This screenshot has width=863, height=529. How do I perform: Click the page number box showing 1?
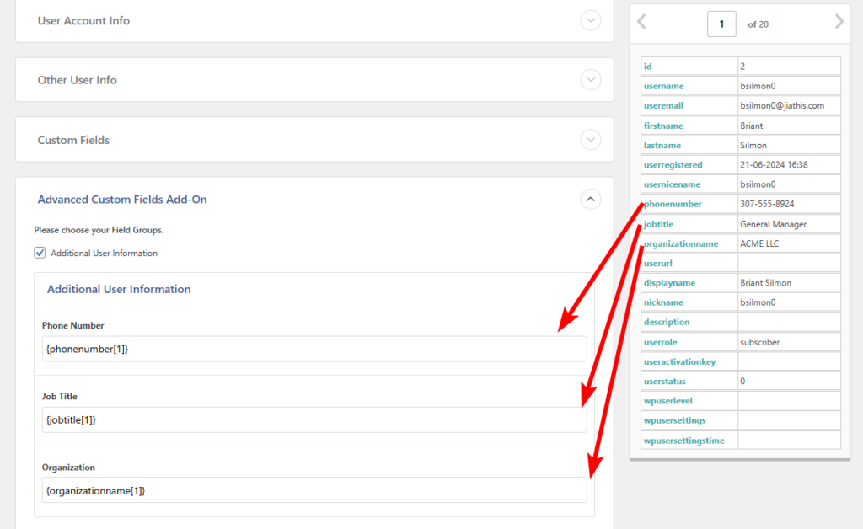[x=721, y=23]
